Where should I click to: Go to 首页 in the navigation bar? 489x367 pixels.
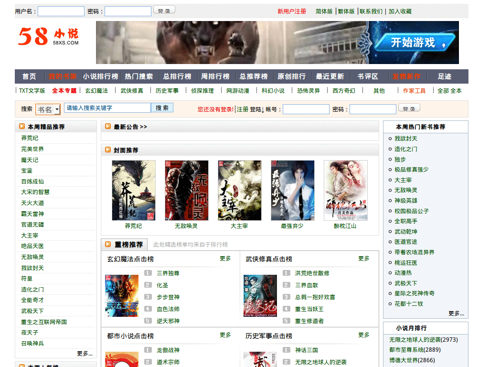point(29,76)
